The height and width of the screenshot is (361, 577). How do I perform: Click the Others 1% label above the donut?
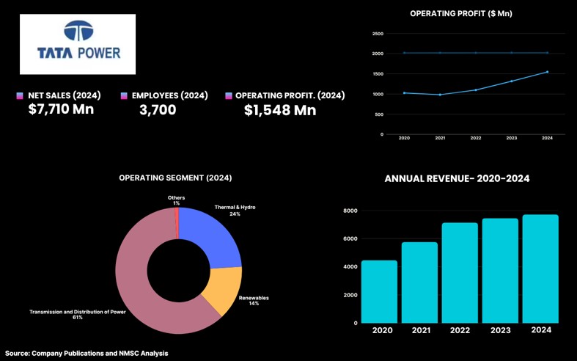(x=176, y=200)
